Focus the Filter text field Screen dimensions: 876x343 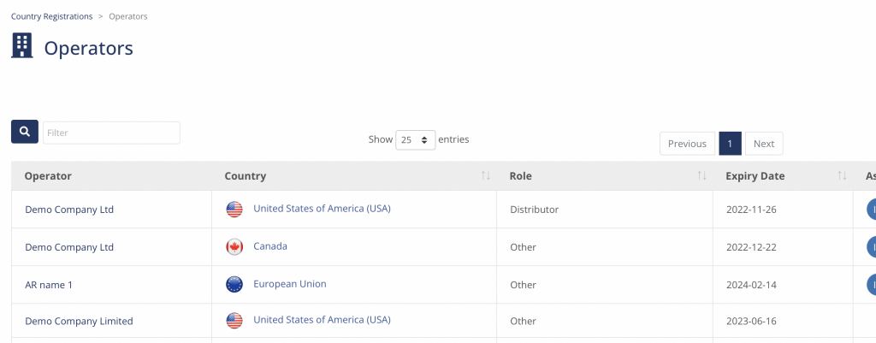click(112, 133)
